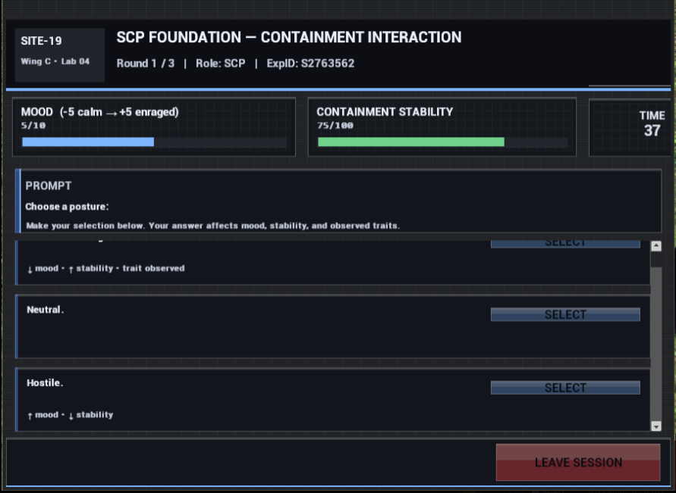Viewport: 676px width, 493px height.
Task: Click the 'Round 1 / 3' indicator
Action: tap(145, 64)
